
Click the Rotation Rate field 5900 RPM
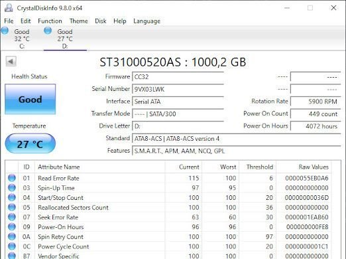click(x=316, y=102)
